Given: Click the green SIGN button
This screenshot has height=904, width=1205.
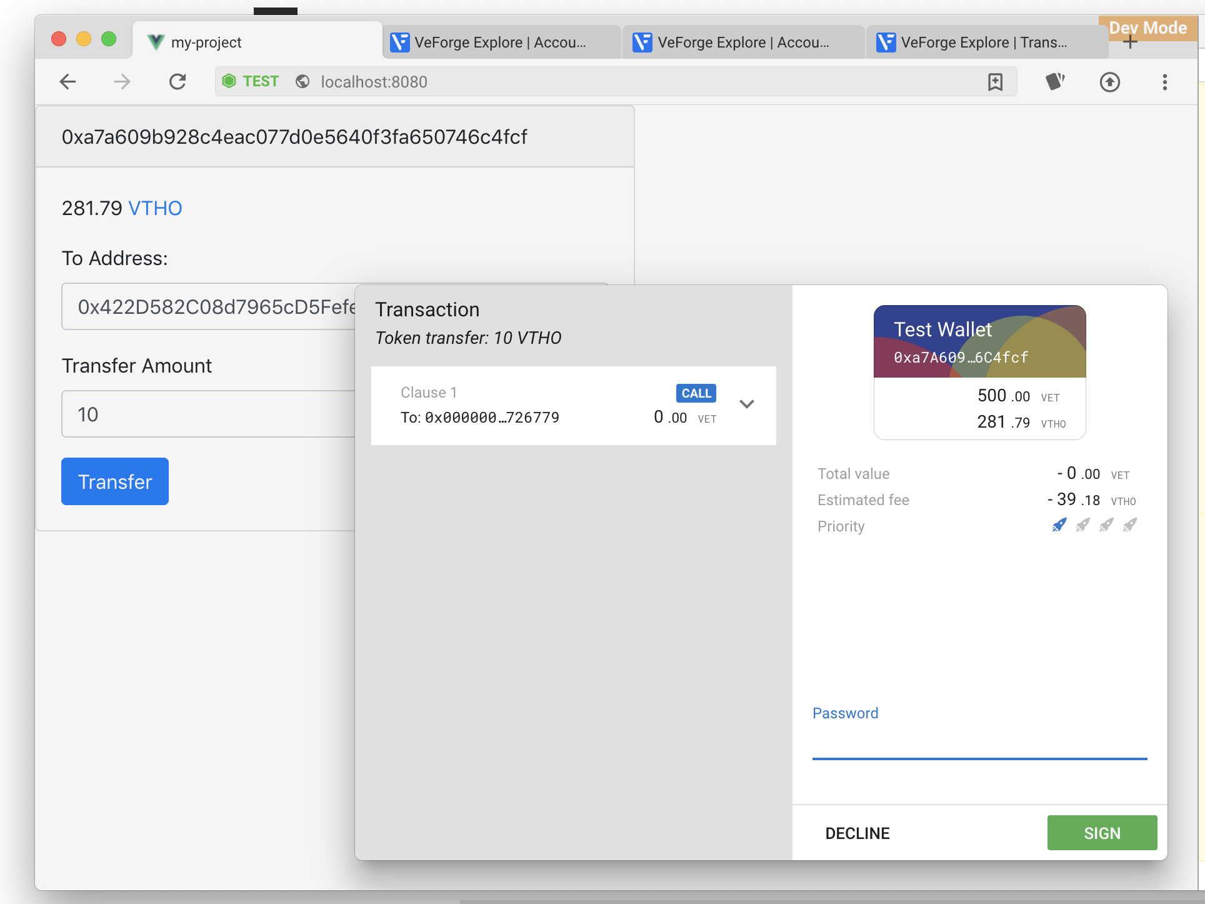Looking at the screenshot, I should 1102,833.
